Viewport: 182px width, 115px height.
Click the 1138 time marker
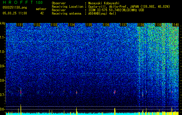tap(141, 25)
